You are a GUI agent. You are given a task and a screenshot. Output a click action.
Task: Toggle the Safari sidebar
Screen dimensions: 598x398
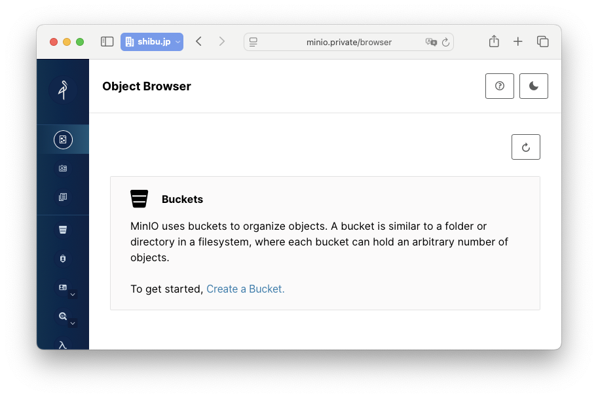tap(107, 41)
